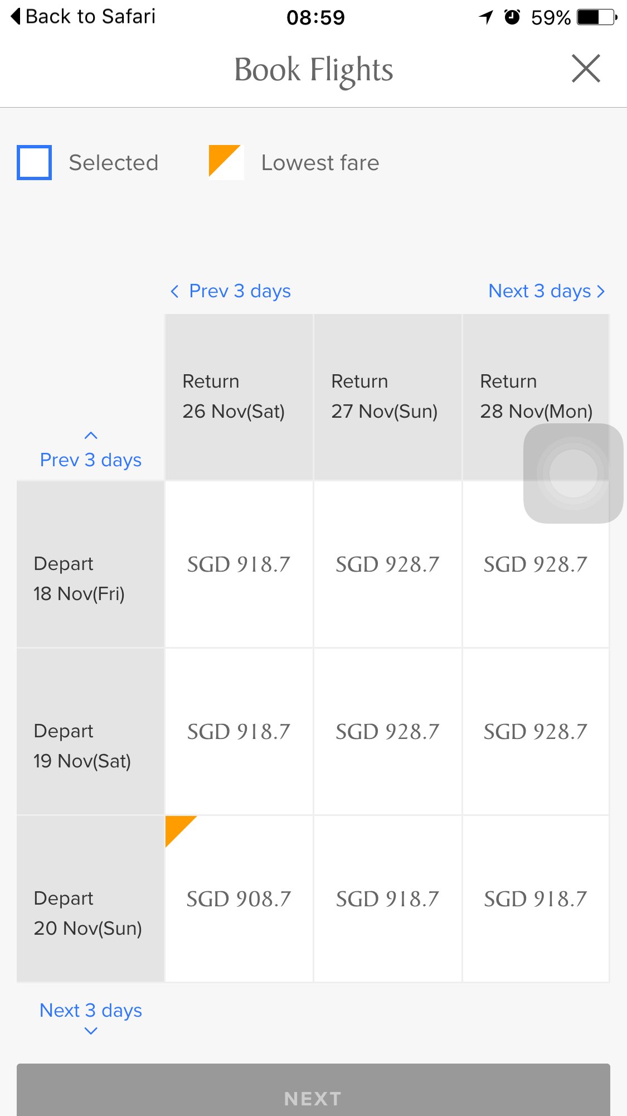Expand next 3 departure days
This screenshot has width=627, height=1116.
point(91,1018)
